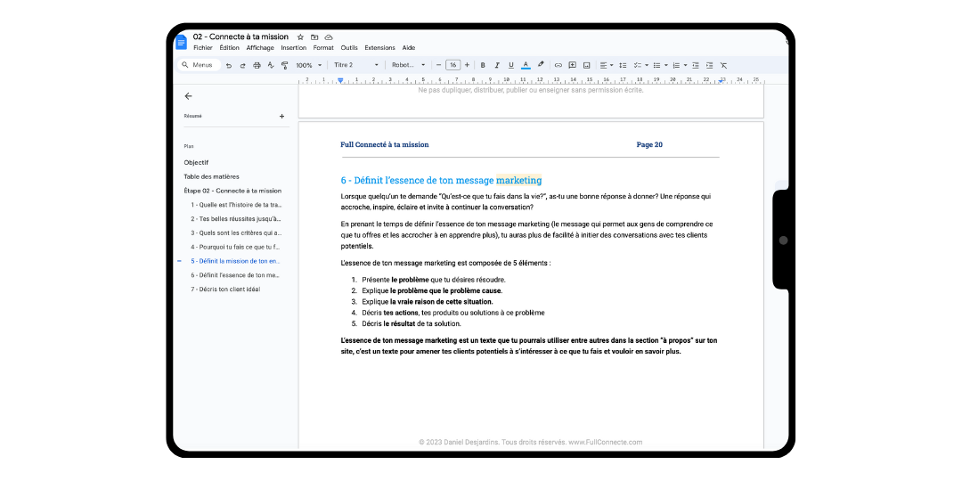The image size is (962, 481).
Task: Open bulleted list options arrow
Action: (x=665, y=65)
